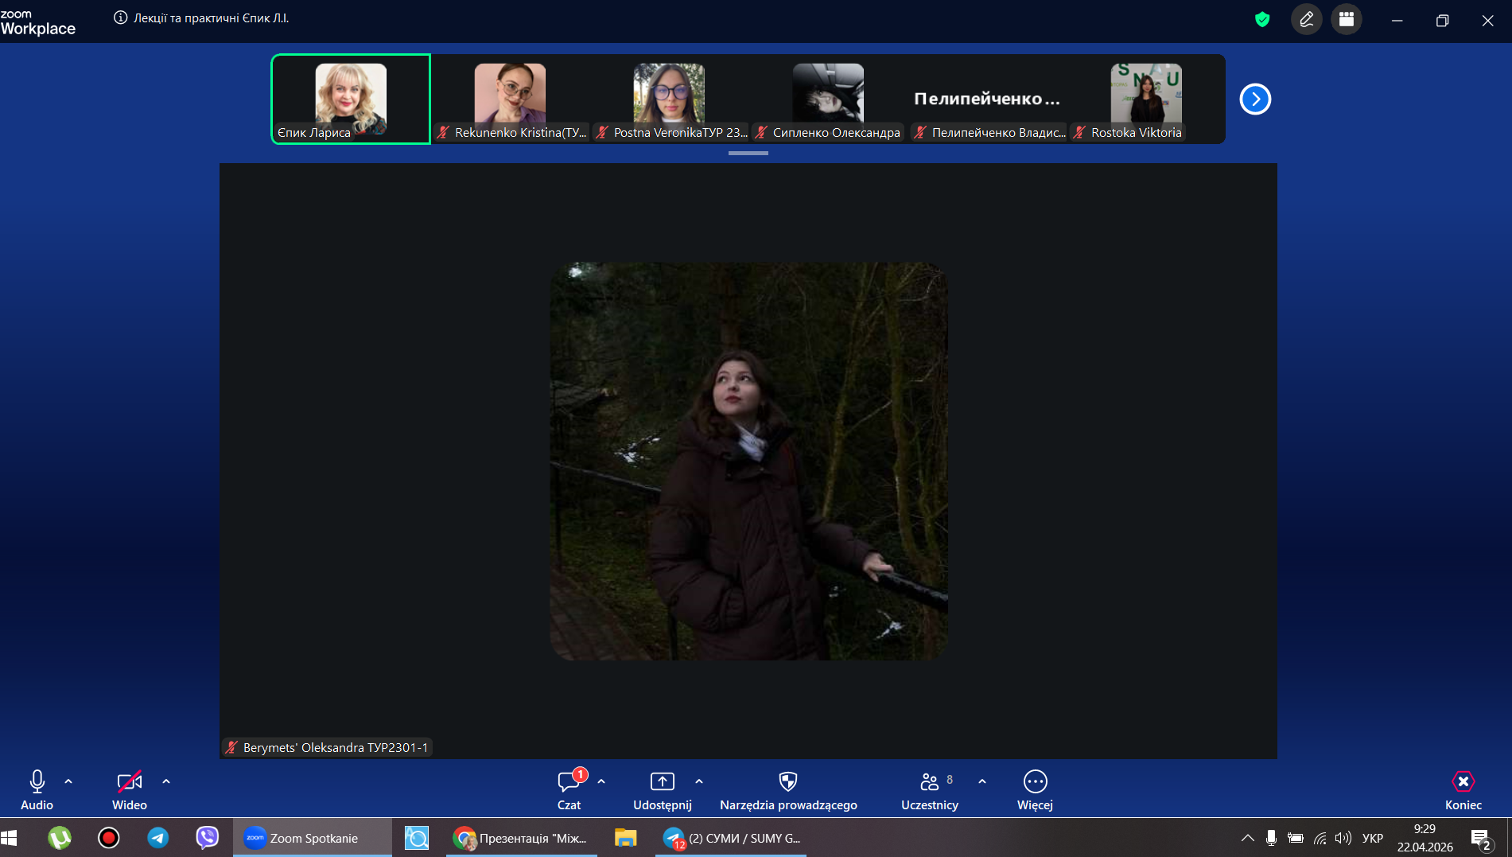Expand the Audio settings arrow
The image size is (1512, 857).
pyautogui.click(x=68, y=781)
